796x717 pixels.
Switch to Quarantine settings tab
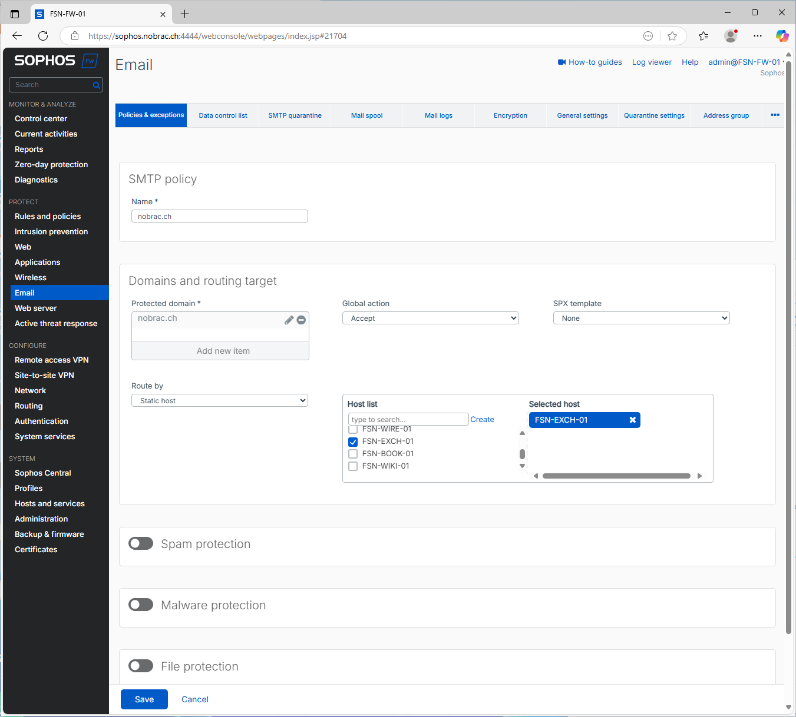tap(654, 115)
